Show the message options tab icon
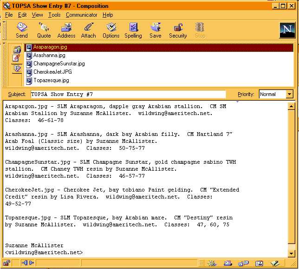The height and width of the screenshot is (269, 299). (17, 68)
